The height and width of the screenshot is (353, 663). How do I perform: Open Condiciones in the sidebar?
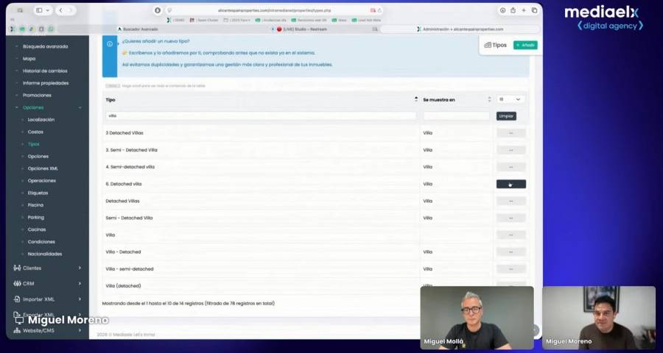(41, 241)
